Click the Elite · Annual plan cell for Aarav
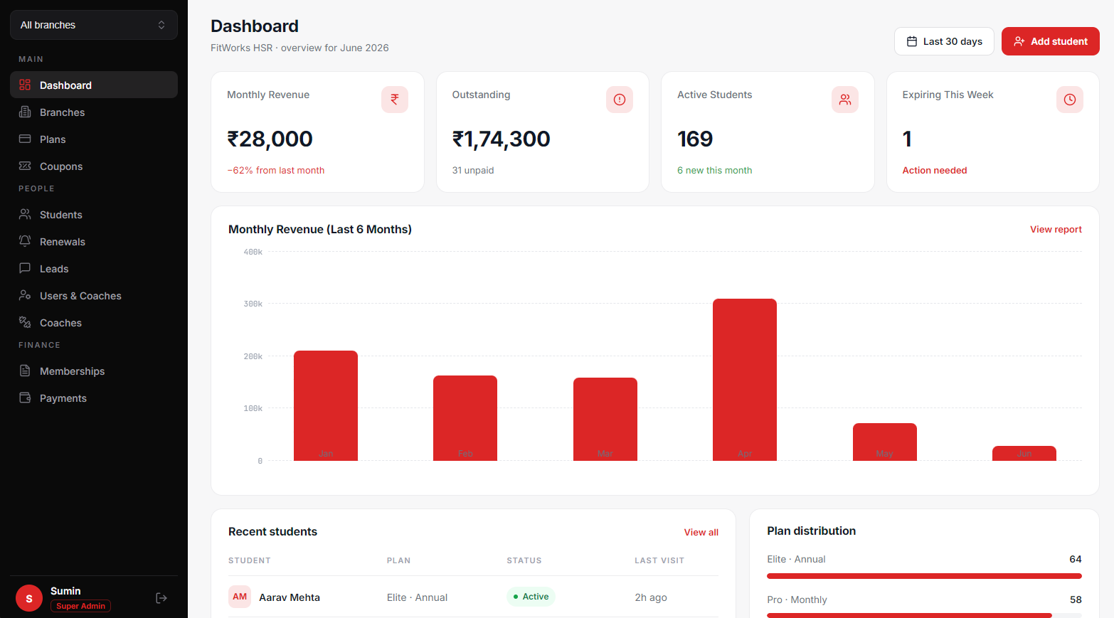Viewport: 1114px width, 618px height. pyautogui.click(x=417, y=597)
